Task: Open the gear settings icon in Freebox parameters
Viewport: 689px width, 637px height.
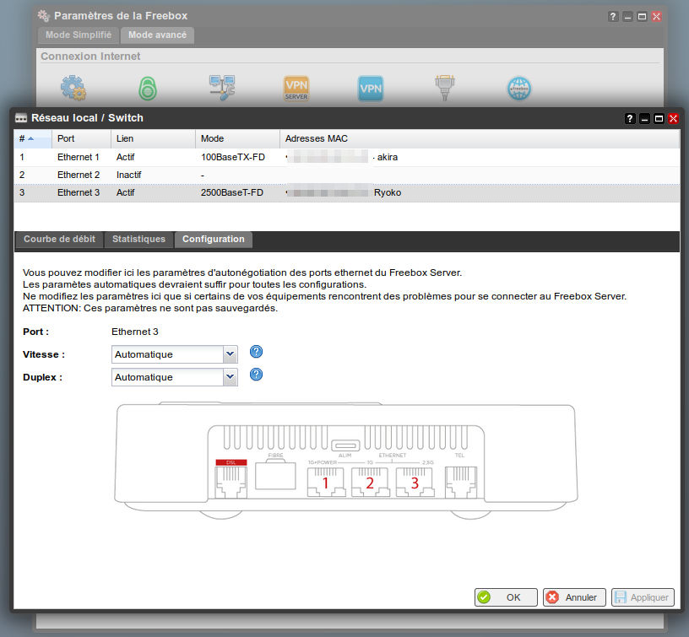Action: click(73, 88)
